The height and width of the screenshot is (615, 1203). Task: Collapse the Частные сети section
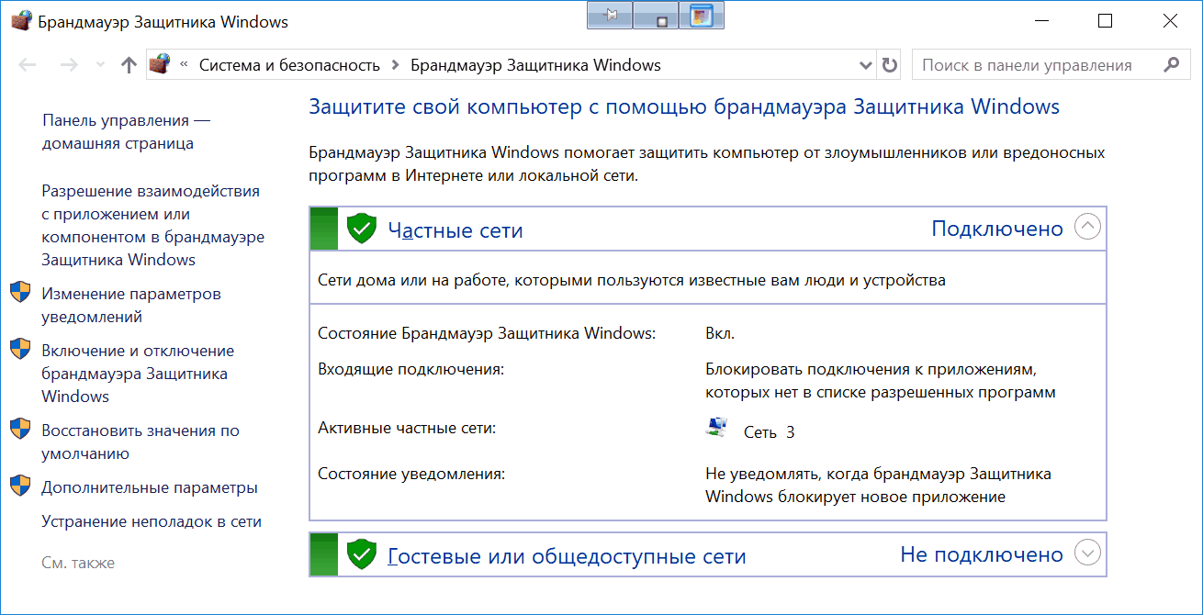pyautogui.click(x=1087, y=227)
